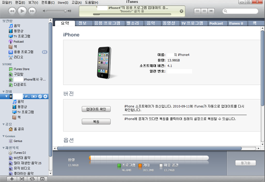This screenshot has height=182, width=265.
Task: Open the 책 library in 보관함
Action: tap(13, 47)
